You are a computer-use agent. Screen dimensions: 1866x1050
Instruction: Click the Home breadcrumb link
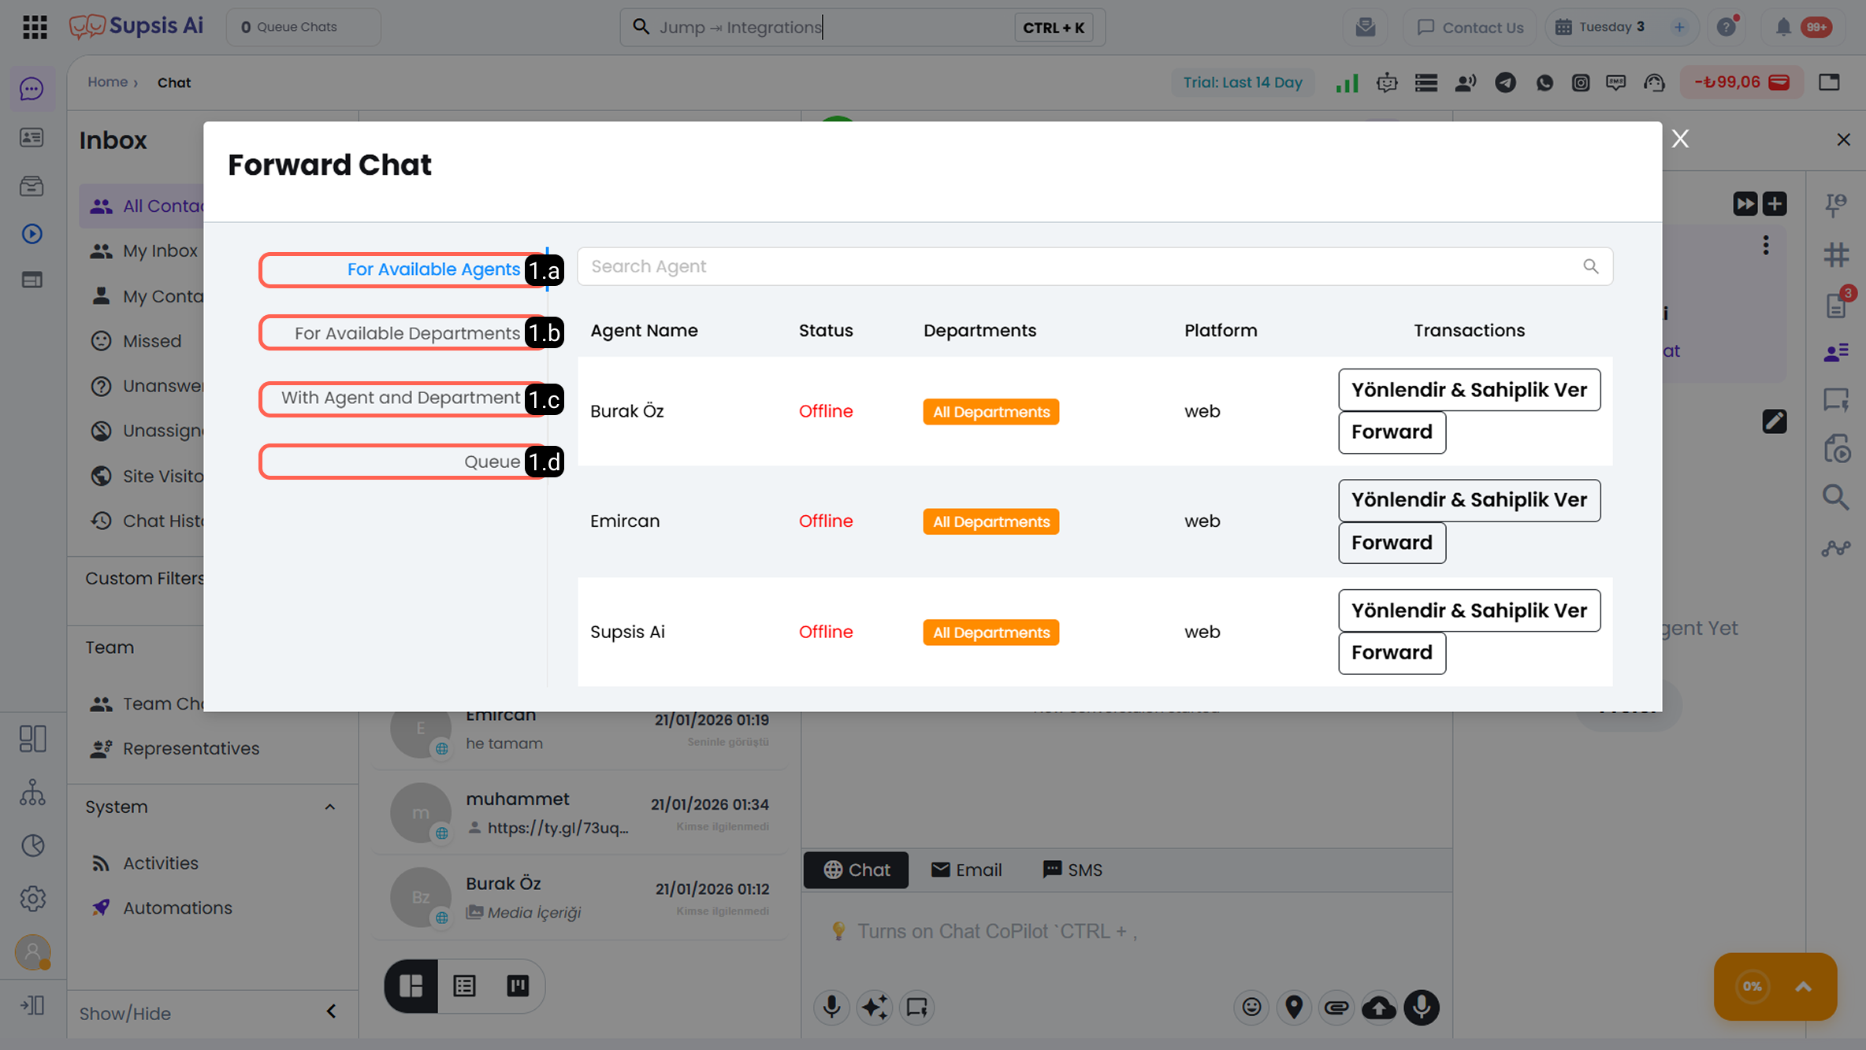coord(107,82)
